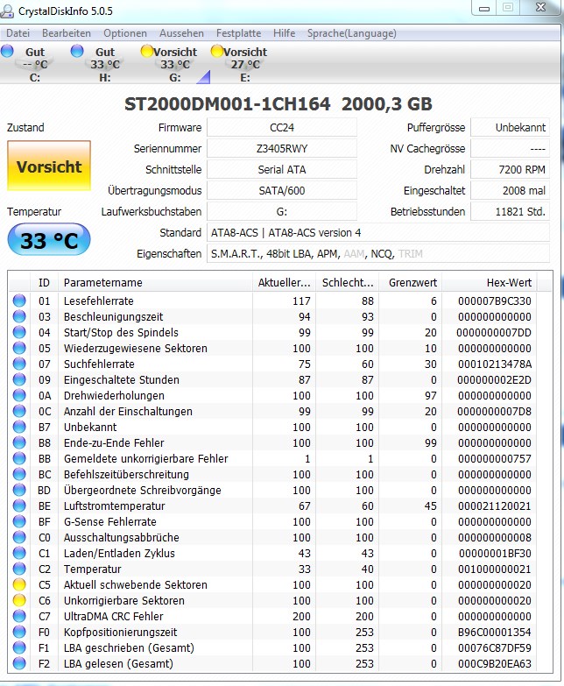
Task: Click the Puffergrösse Unbekannt field
Action: pos(510,128)
